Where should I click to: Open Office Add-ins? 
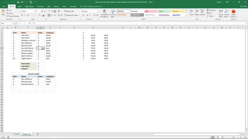[233, 13]
